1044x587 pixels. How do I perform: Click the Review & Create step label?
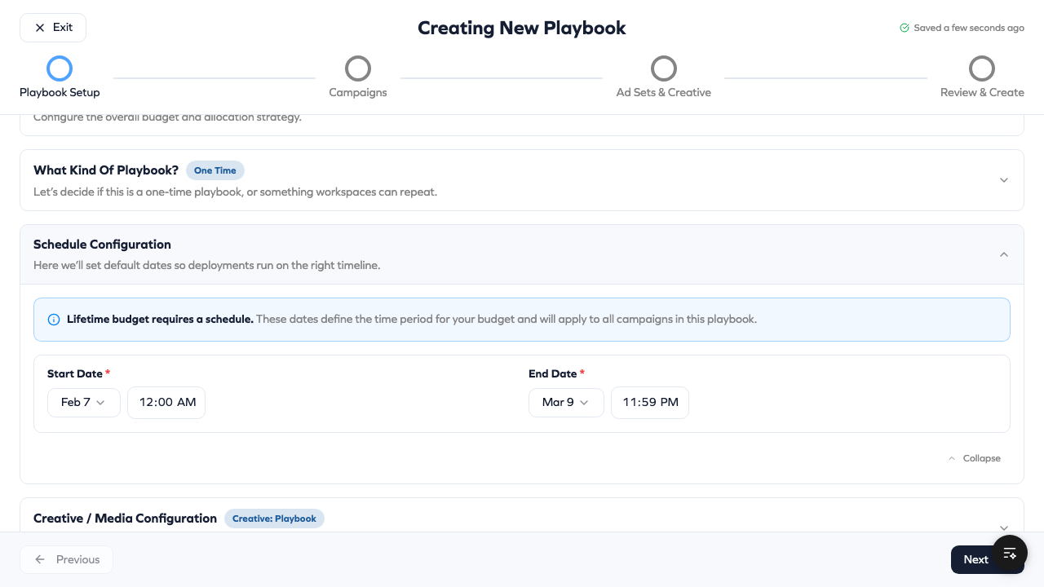click(982, 93)
